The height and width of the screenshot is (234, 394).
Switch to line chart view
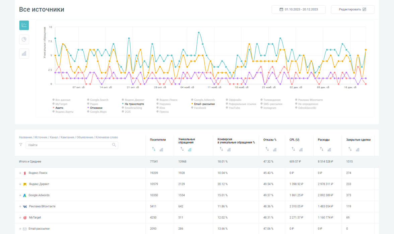click(24, 25)
